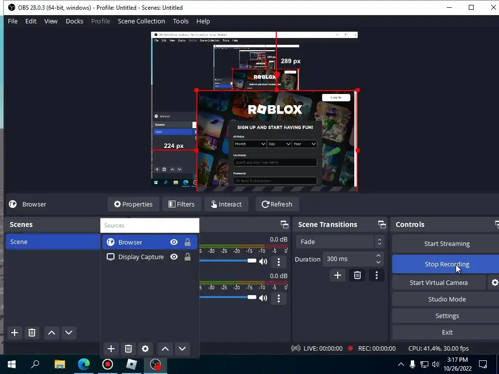Select the Display Capture source row
Image resolution: width=499 pixels, height=374 pixels.
tap(150, 257)
